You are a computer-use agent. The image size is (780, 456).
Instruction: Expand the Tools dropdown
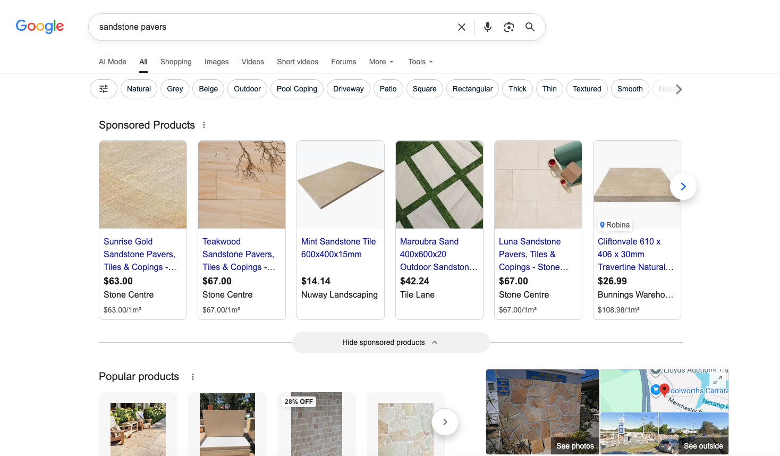tap(420, 62)
